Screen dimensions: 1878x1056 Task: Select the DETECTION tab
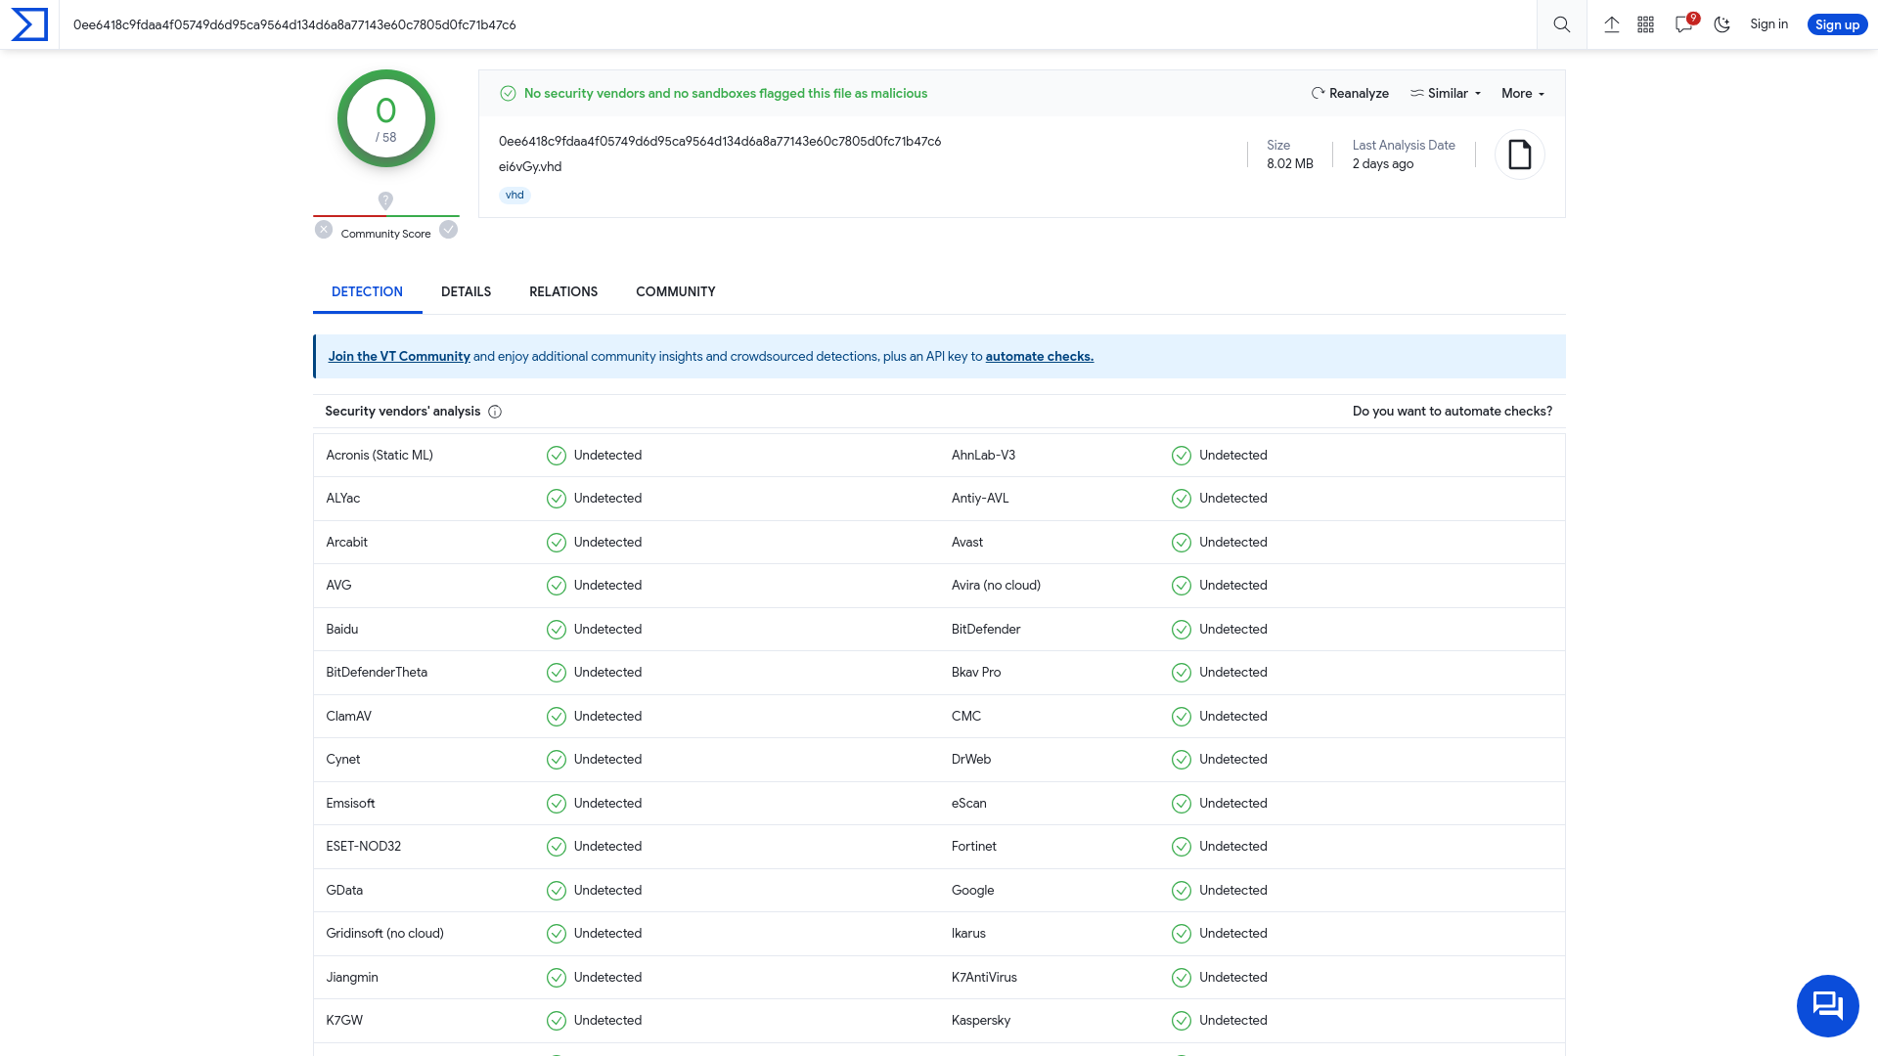coord(367,291)
